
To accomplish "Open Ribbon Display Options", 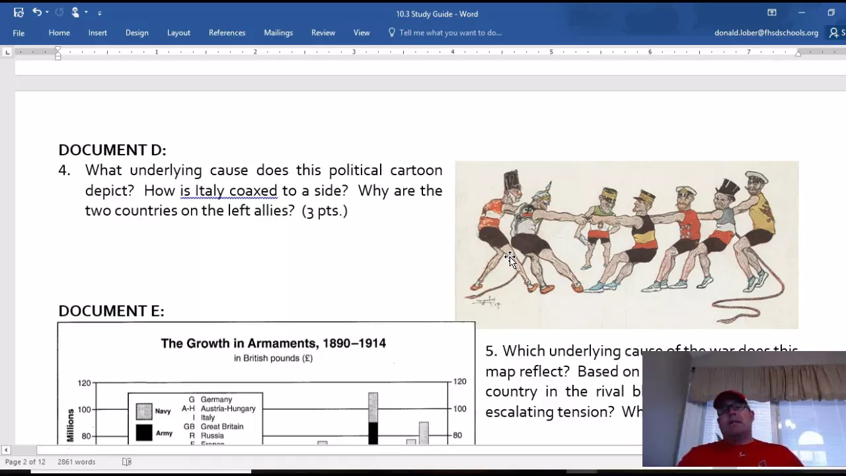I will pyautogui.click(x=771, y=13).
